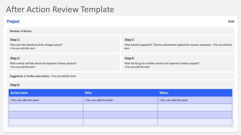
Task: Select the "Step 5:" heading
Action: coord(15,85)
